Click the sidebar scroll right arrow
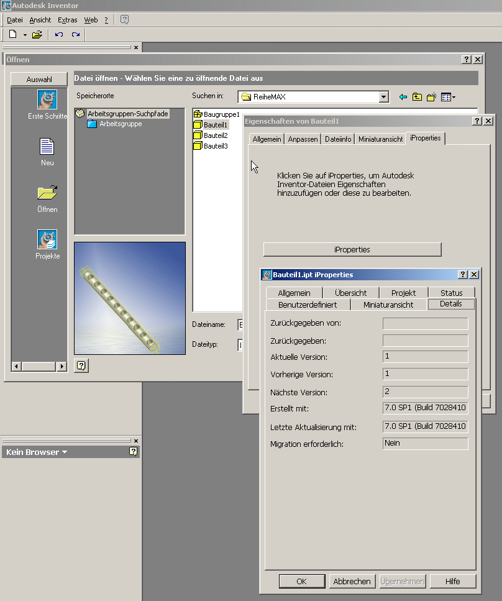Image resolution: width=502 pixels, height=601 pixels. [62, 367]
